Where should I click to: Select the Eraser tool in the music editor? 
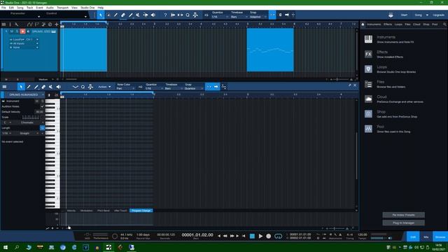[43, 87]
